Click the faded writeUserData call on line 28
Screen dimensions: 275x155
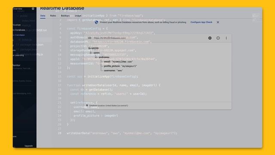(122, 133)
